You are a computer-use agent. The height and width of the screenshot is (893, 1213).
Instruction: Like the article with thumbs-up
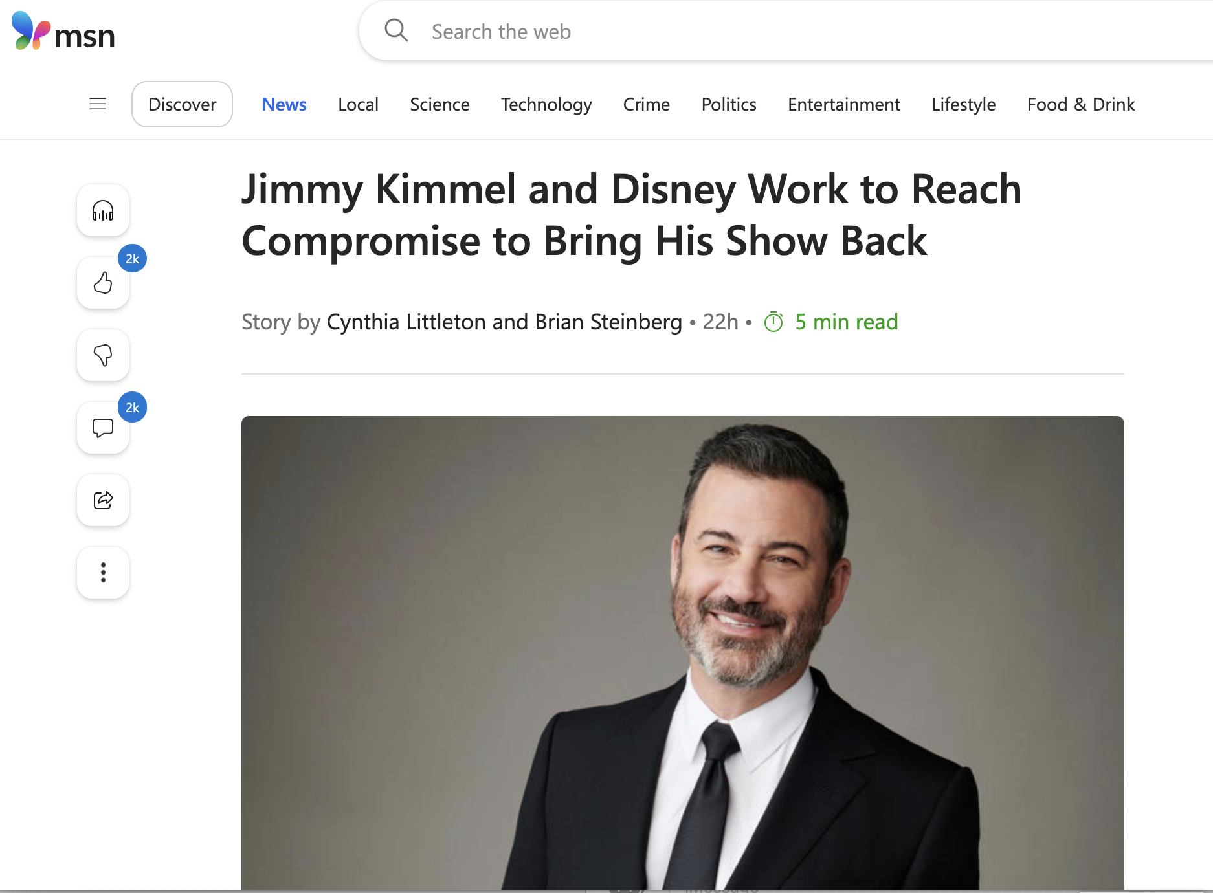pos(103,283)
